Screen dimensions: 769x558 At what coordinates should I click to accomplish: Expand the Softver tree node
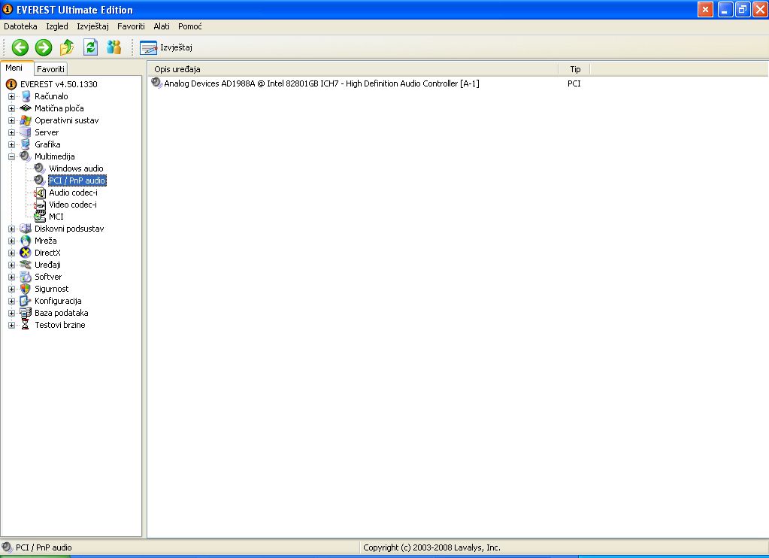[12, 277]
